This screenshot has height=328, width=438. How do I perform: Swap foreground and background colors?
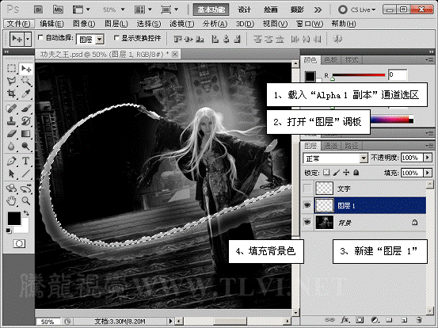[26, 213]
